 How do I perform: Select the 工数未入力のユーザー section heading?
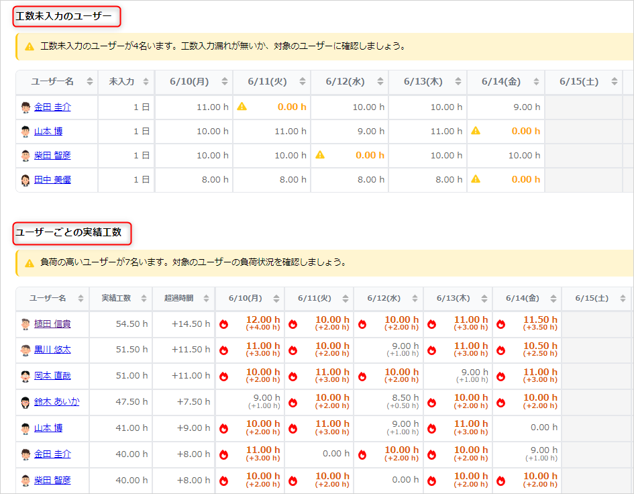click(64, 16)
